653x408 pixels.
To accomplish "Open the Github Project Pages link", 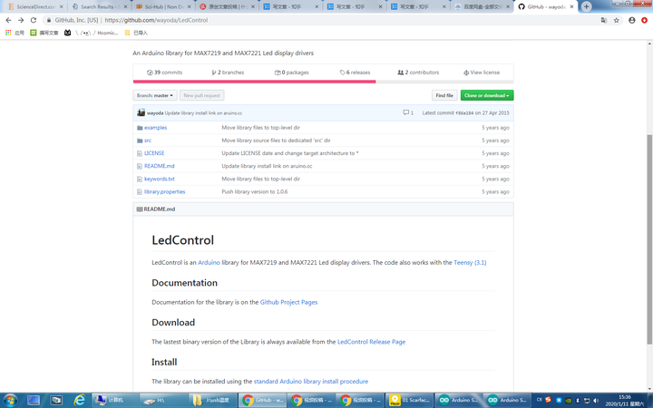I will tap(288, 302).
